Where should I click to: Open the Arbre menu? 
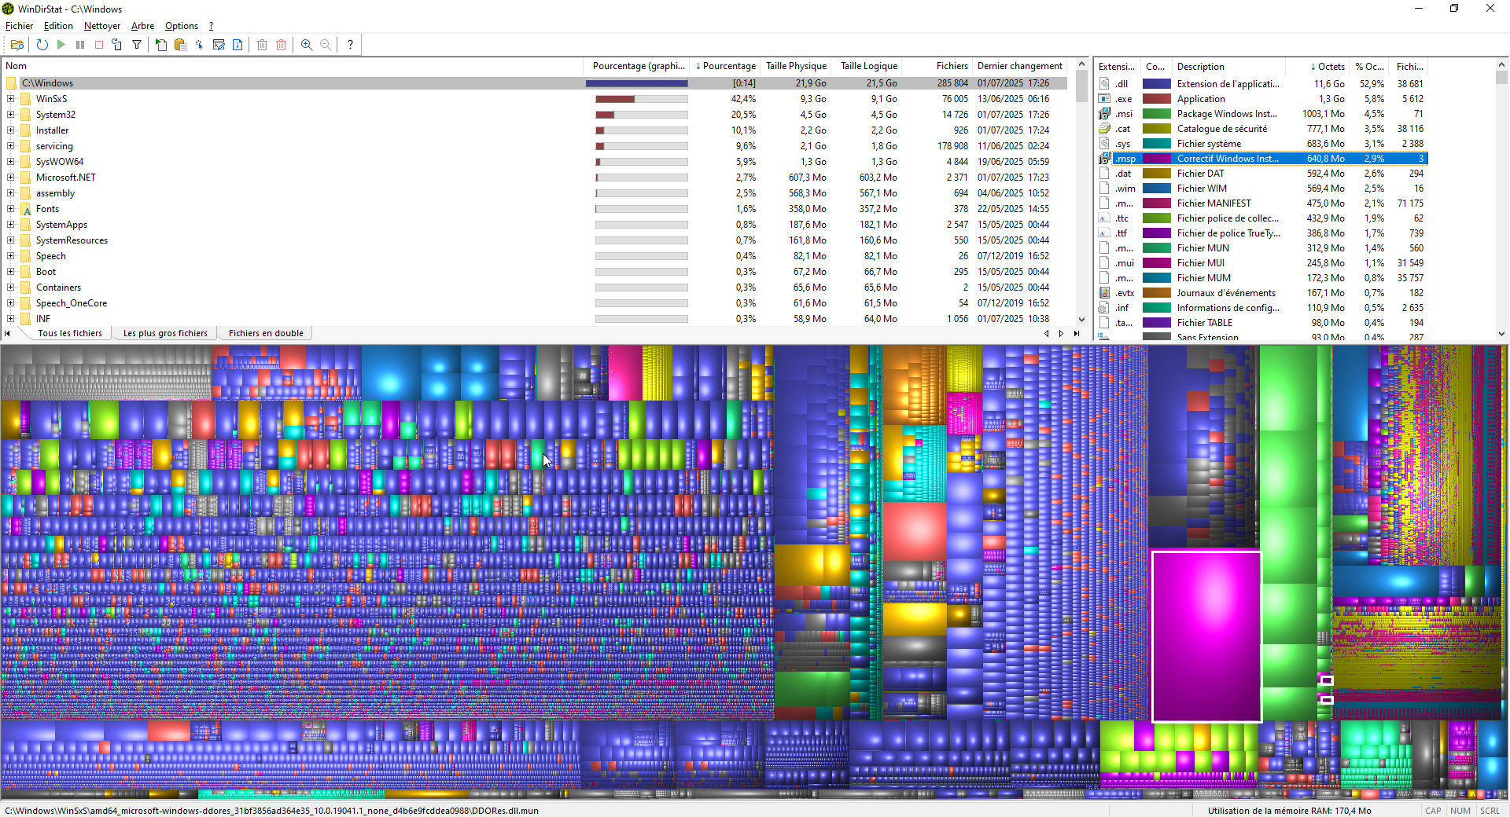pyautogui.click(x=142, y=26)
